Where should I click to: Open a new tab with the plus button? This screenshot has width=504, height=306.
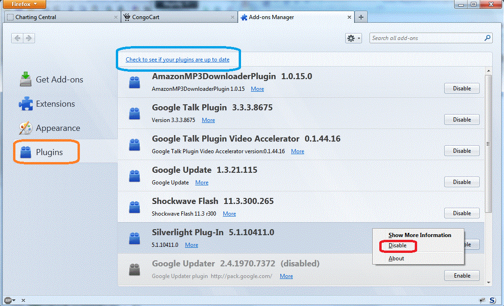point(361,17)
